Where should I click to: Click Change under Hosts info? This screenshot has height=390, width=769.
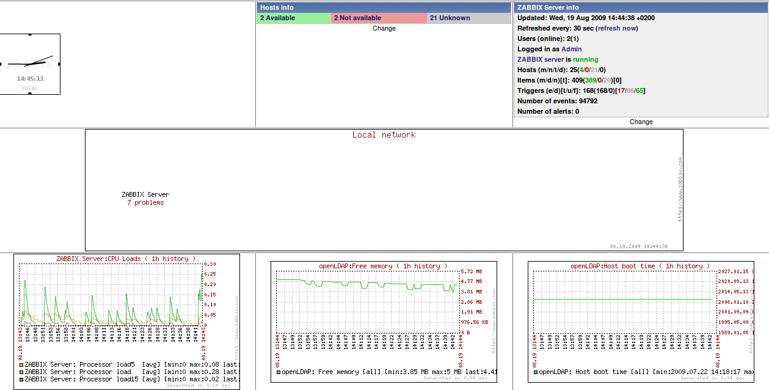tap(384, 28)
